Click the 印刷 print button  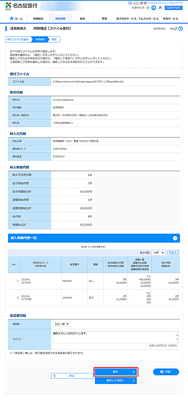click(166, 372)
